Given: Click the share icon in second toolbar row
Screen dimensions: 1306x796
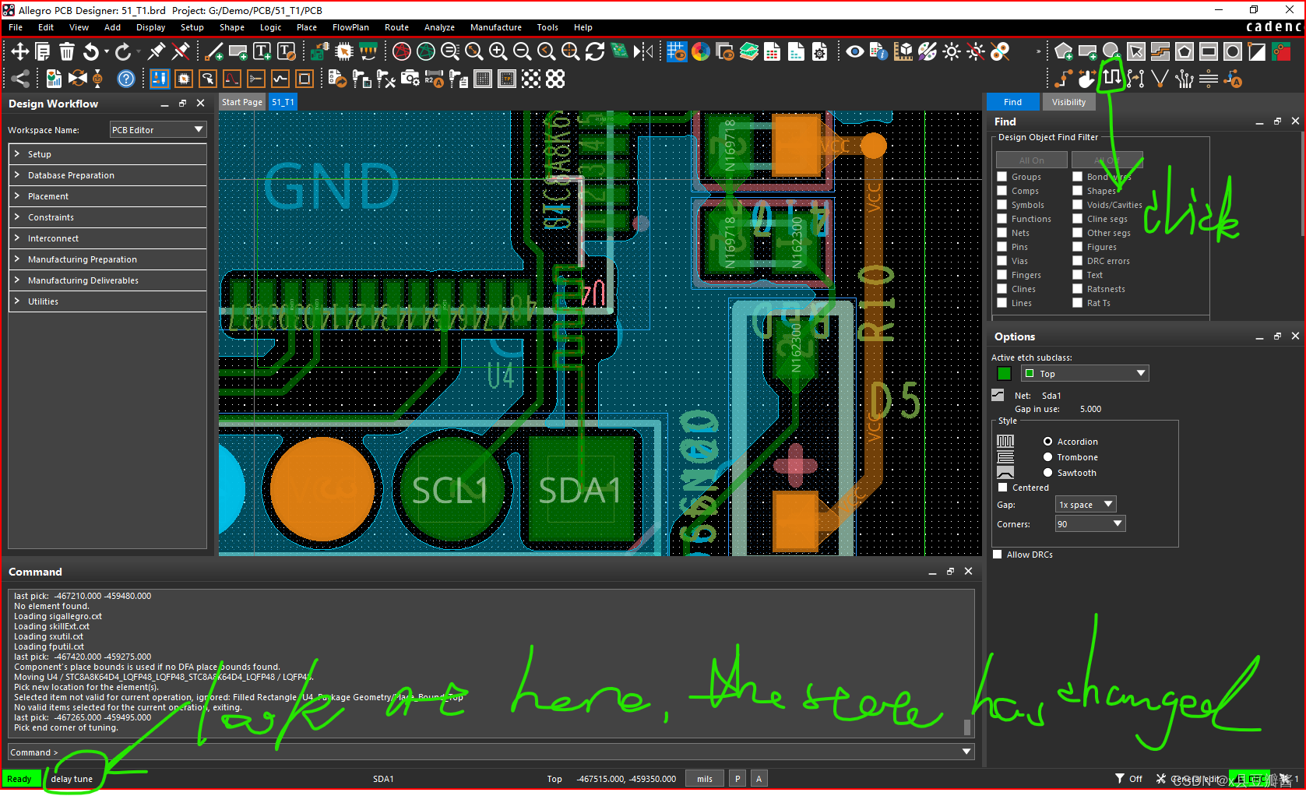Looking at the screenshot, I should tap(20, 78).
